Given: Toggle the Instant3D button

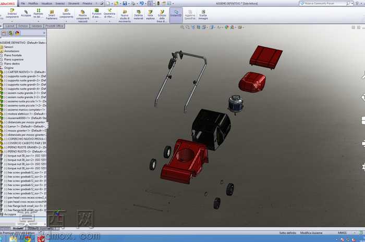Looking at the screenshot, I should click(x=176, y=15).
